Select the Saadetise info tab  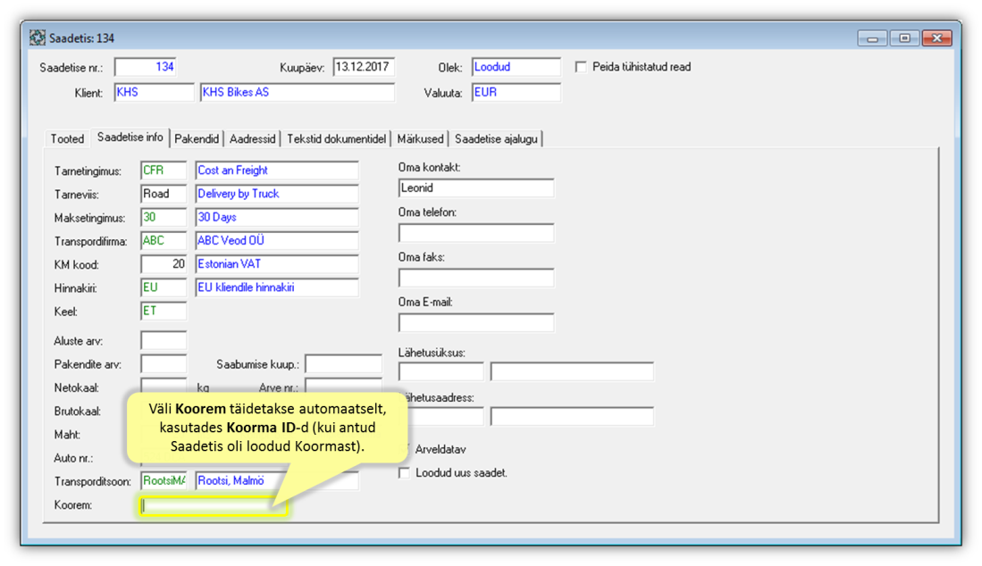coord(130,137)
